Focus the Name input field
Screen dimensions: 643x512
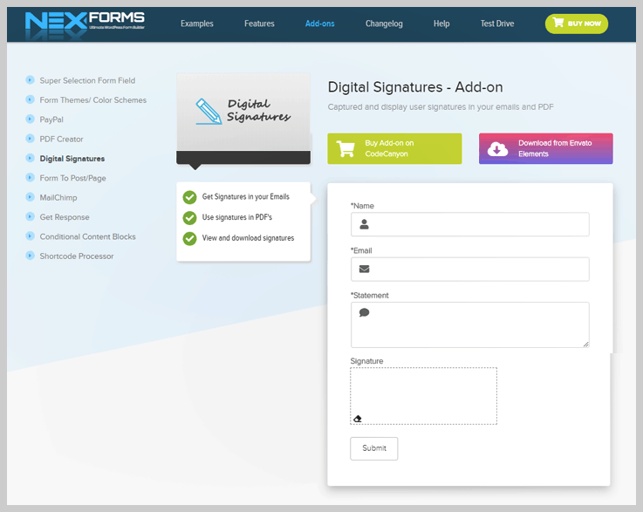pyautogui.click(x=470, y=224)
